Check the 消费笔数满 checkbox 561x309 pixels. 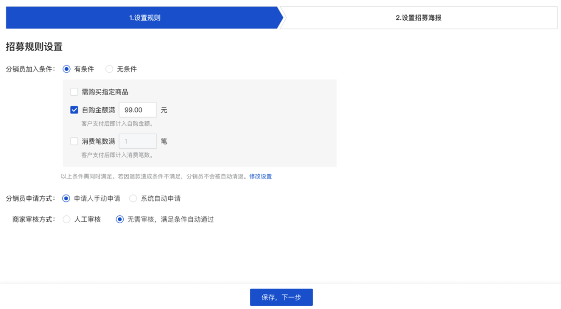[x=74, y=141]
